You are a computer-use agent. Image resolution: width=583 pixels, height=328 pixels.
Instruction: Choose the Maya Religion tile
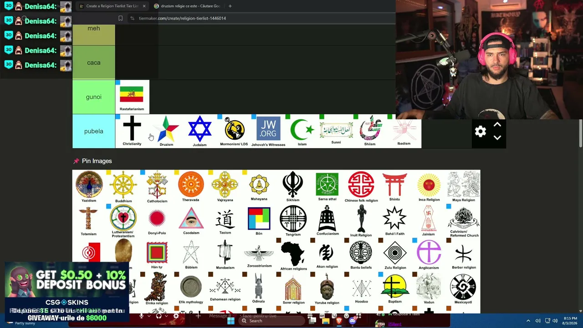(463, 187)
